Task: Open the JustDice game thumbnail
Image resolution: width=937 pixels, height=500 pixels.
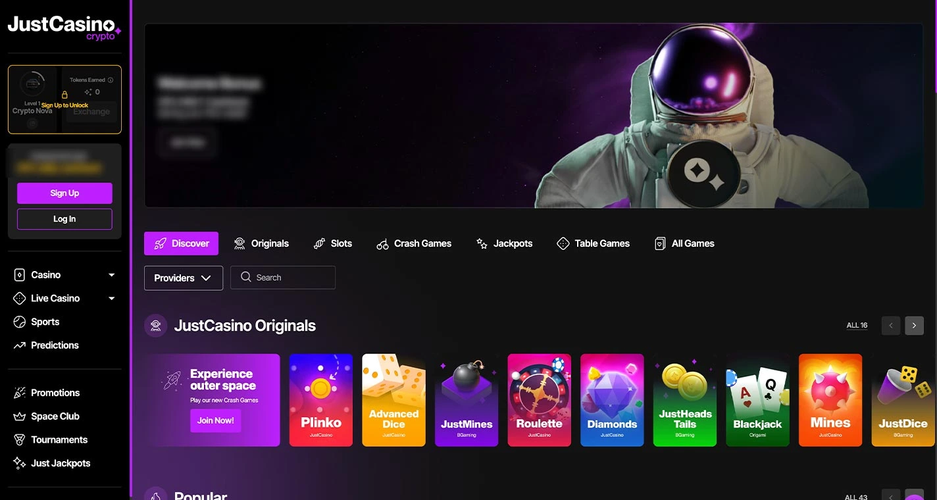Action: tap(903, 400)
